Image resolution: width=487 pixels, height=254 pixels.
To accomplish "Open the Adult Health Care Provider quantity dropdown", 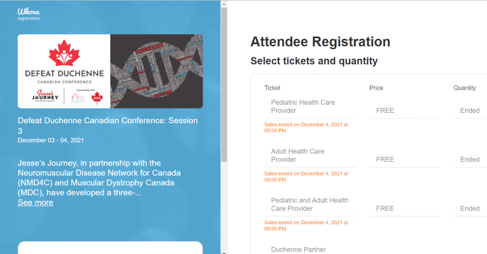I will pyautogui.click(x=470, y=159).
